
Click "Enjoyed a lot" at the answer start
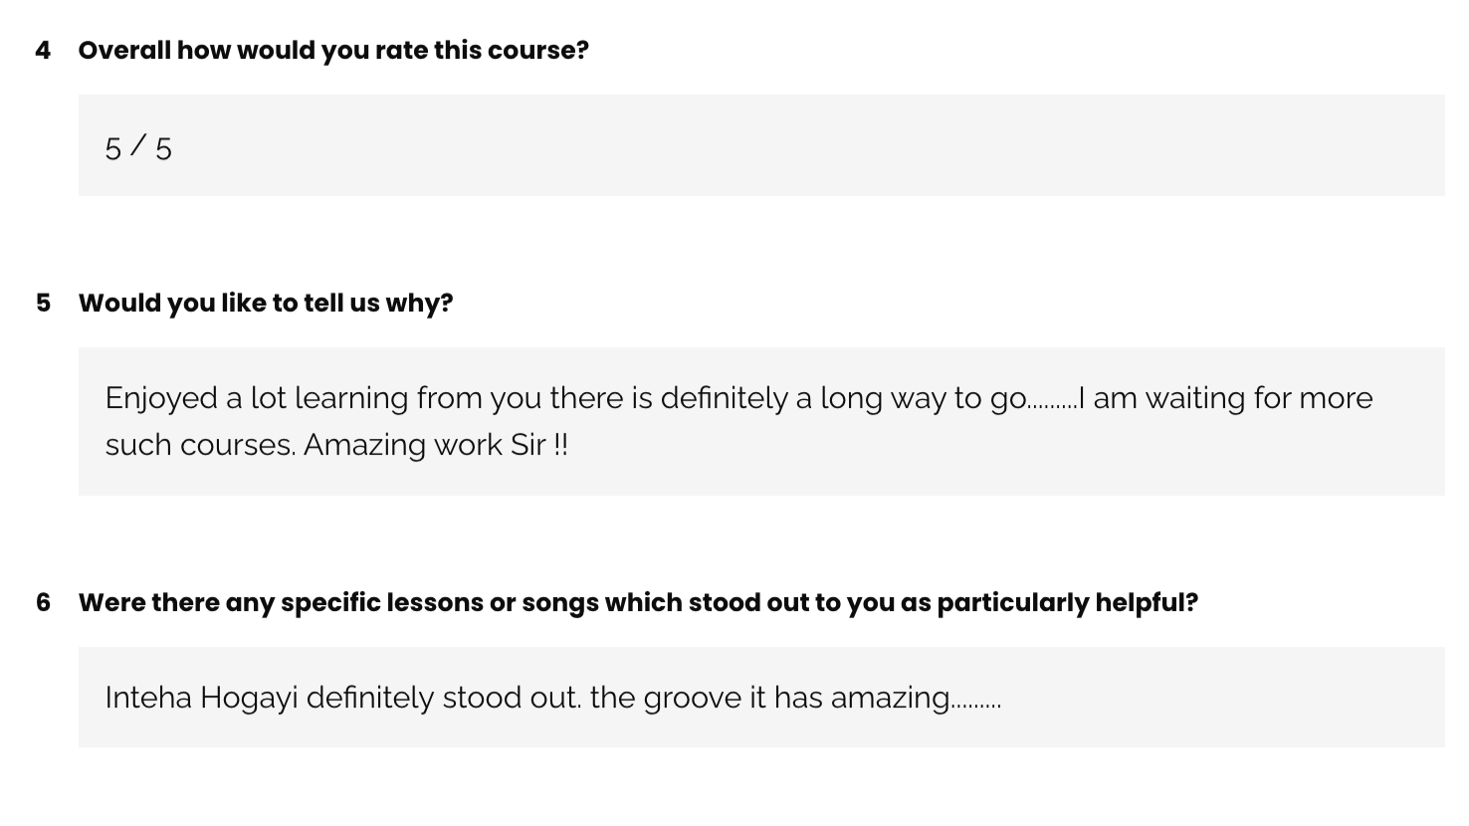[x=185, y=398]
